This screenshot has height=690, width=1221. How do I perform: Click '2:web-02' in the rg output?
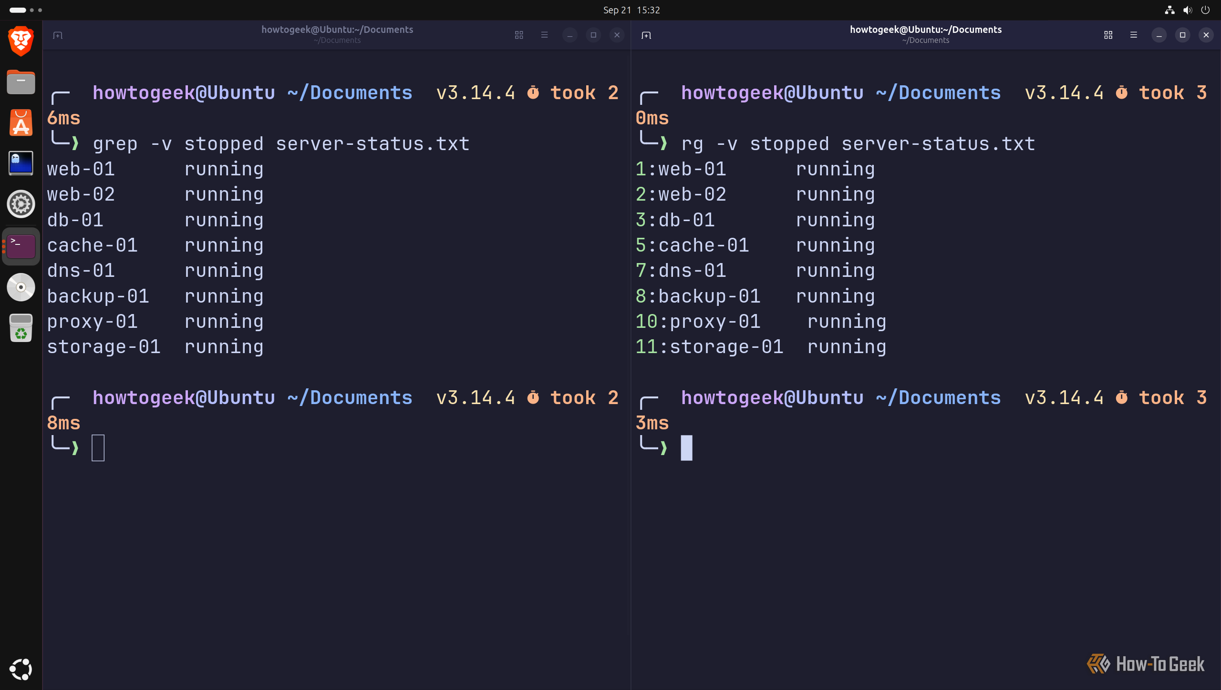681,194
